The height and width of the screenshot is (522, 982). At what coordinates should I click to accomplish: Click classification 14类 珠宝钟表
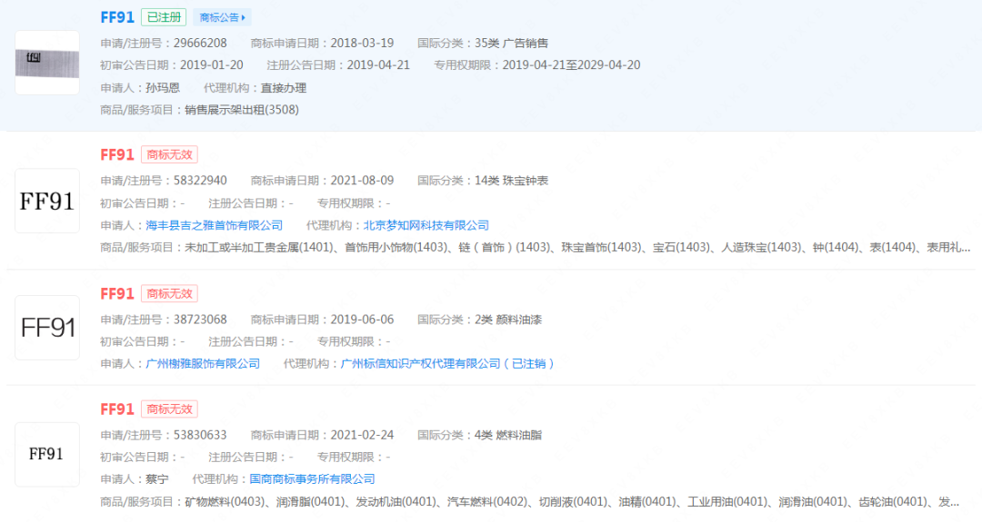point(511,181)
